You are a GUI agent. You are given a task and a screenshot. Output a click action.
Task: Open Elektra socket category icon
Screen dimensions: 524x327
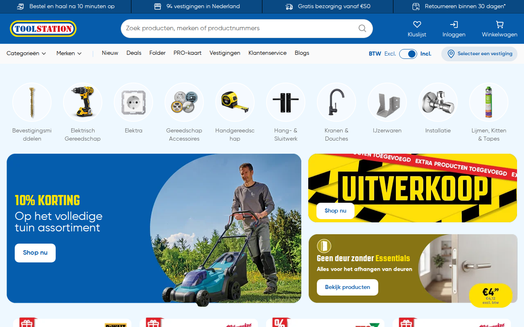pyautogui.click(x=133, y=102)
